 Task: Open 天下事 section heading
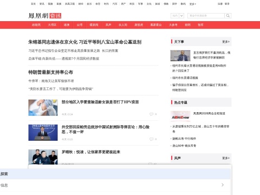tap(179, 42)
